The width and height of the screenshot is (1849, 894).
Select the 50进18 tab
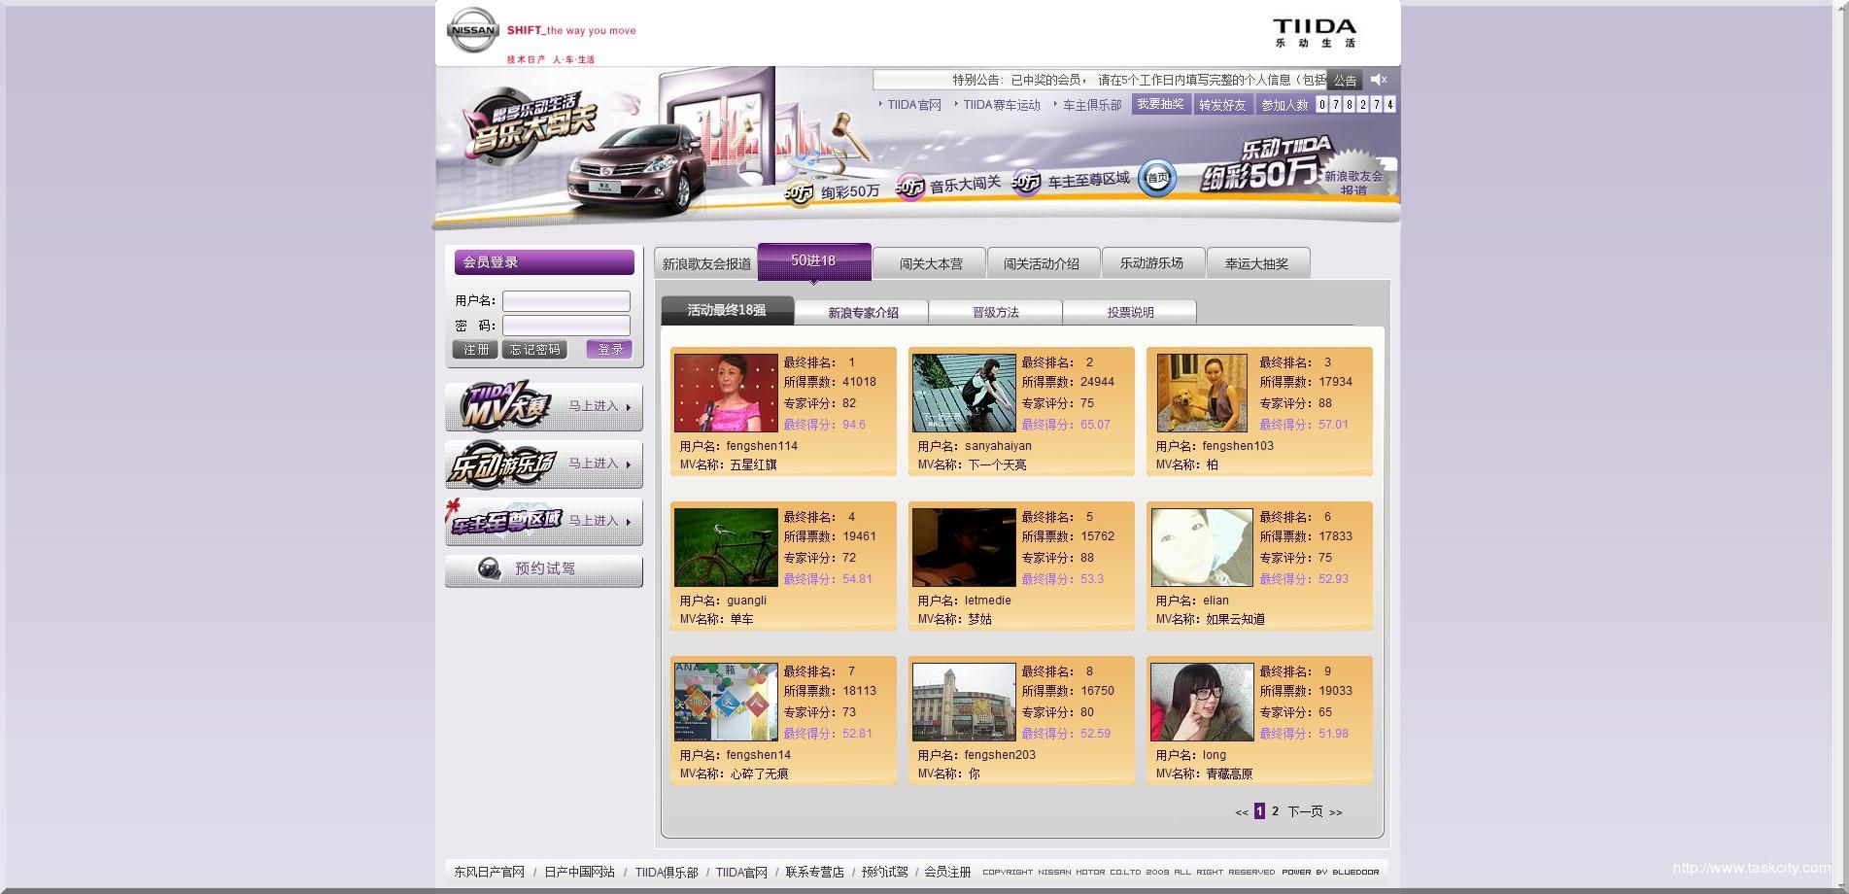pos(814,261)
